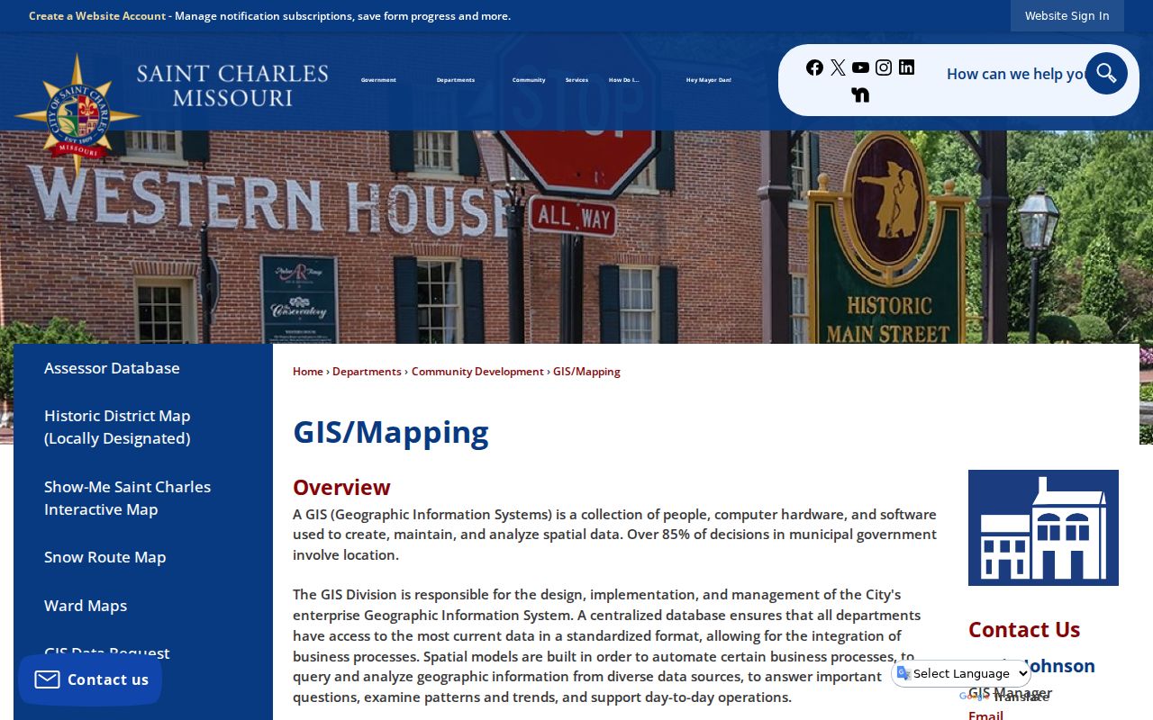Open the Select Language dropdown

(962, 673)
